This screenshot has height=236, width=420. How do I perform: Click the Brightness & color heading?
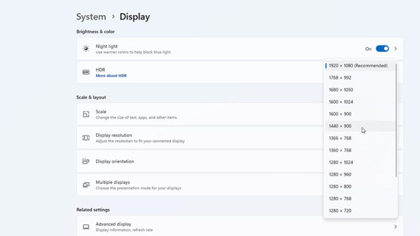pos(95,32)
